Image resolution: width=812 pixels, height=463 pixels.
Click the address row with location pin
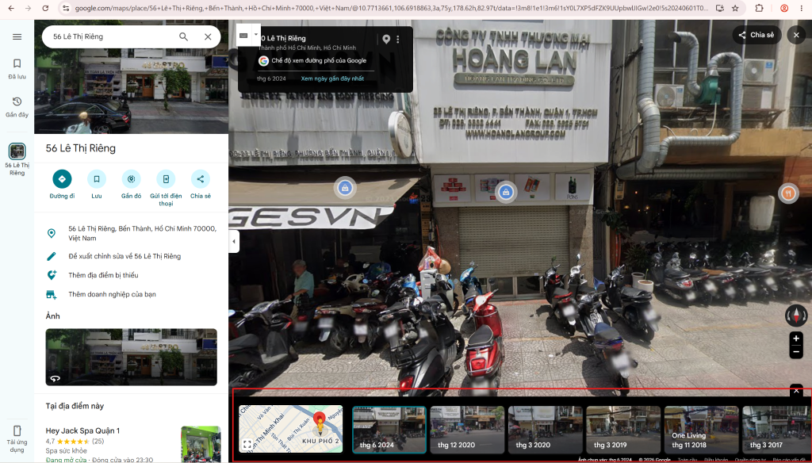[x=132, y=233]
